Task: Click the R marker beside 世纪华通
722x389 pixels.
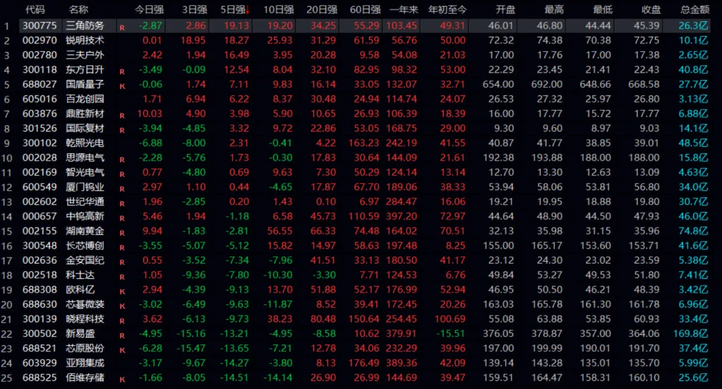Action: coord(122,204)
